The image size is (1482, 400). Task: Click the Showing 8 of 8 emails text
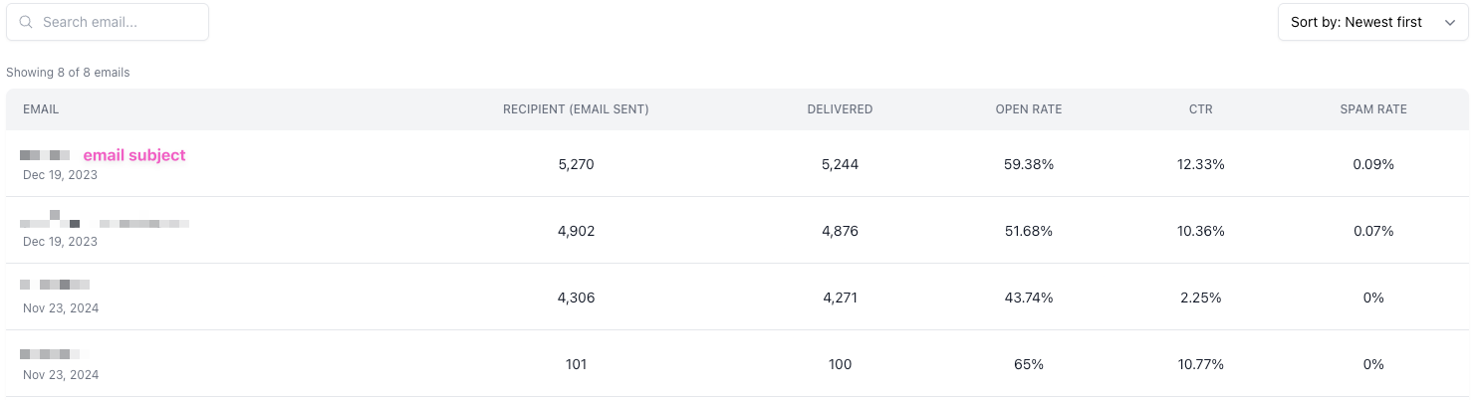click(x=68, y=73)
